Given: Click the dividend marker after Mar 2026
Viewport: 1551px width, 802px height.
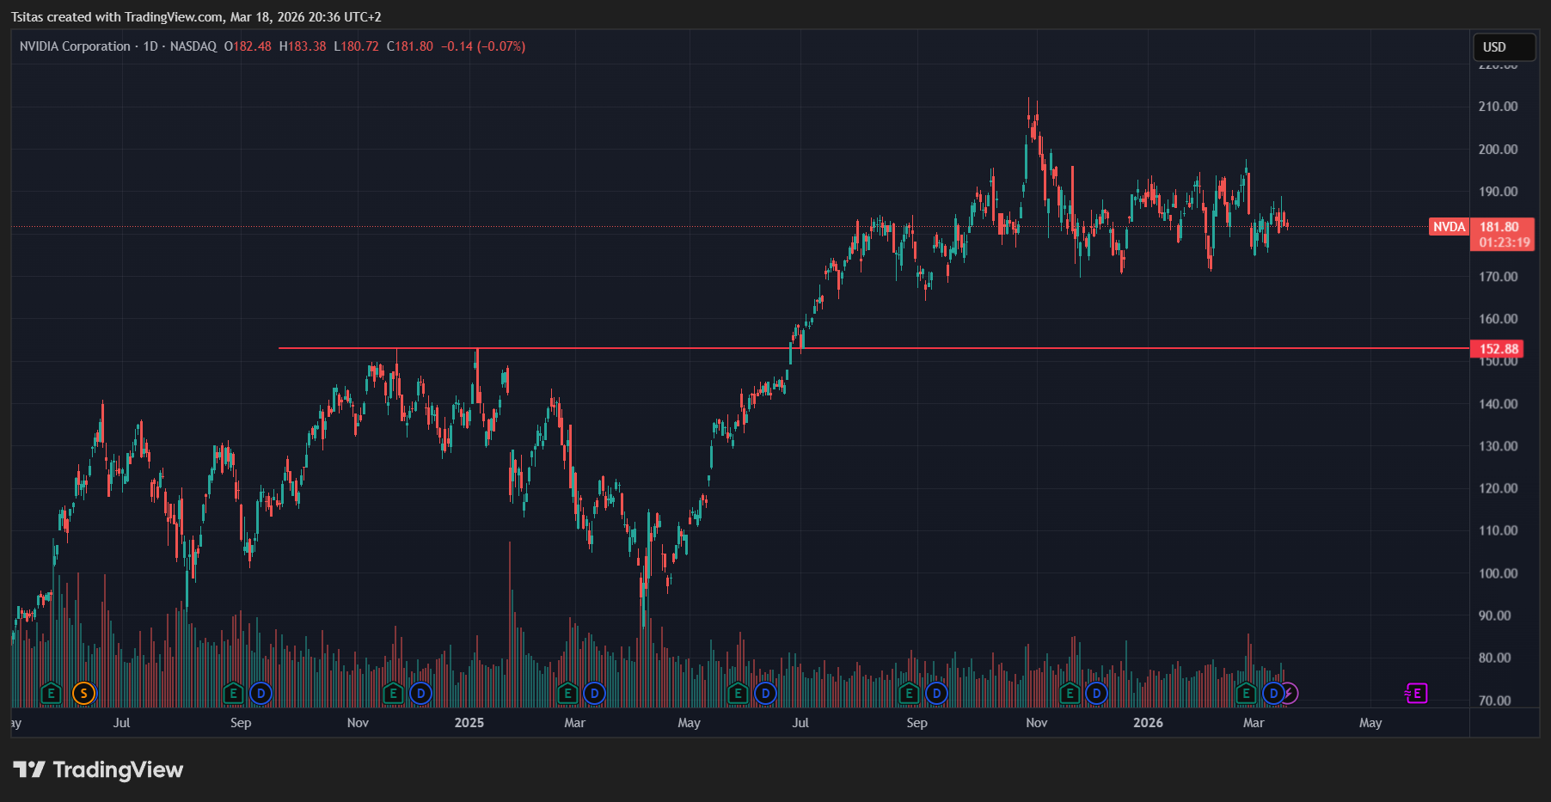Looking at the screenshot, I should pyautogui.click(x=1273, y=693).
